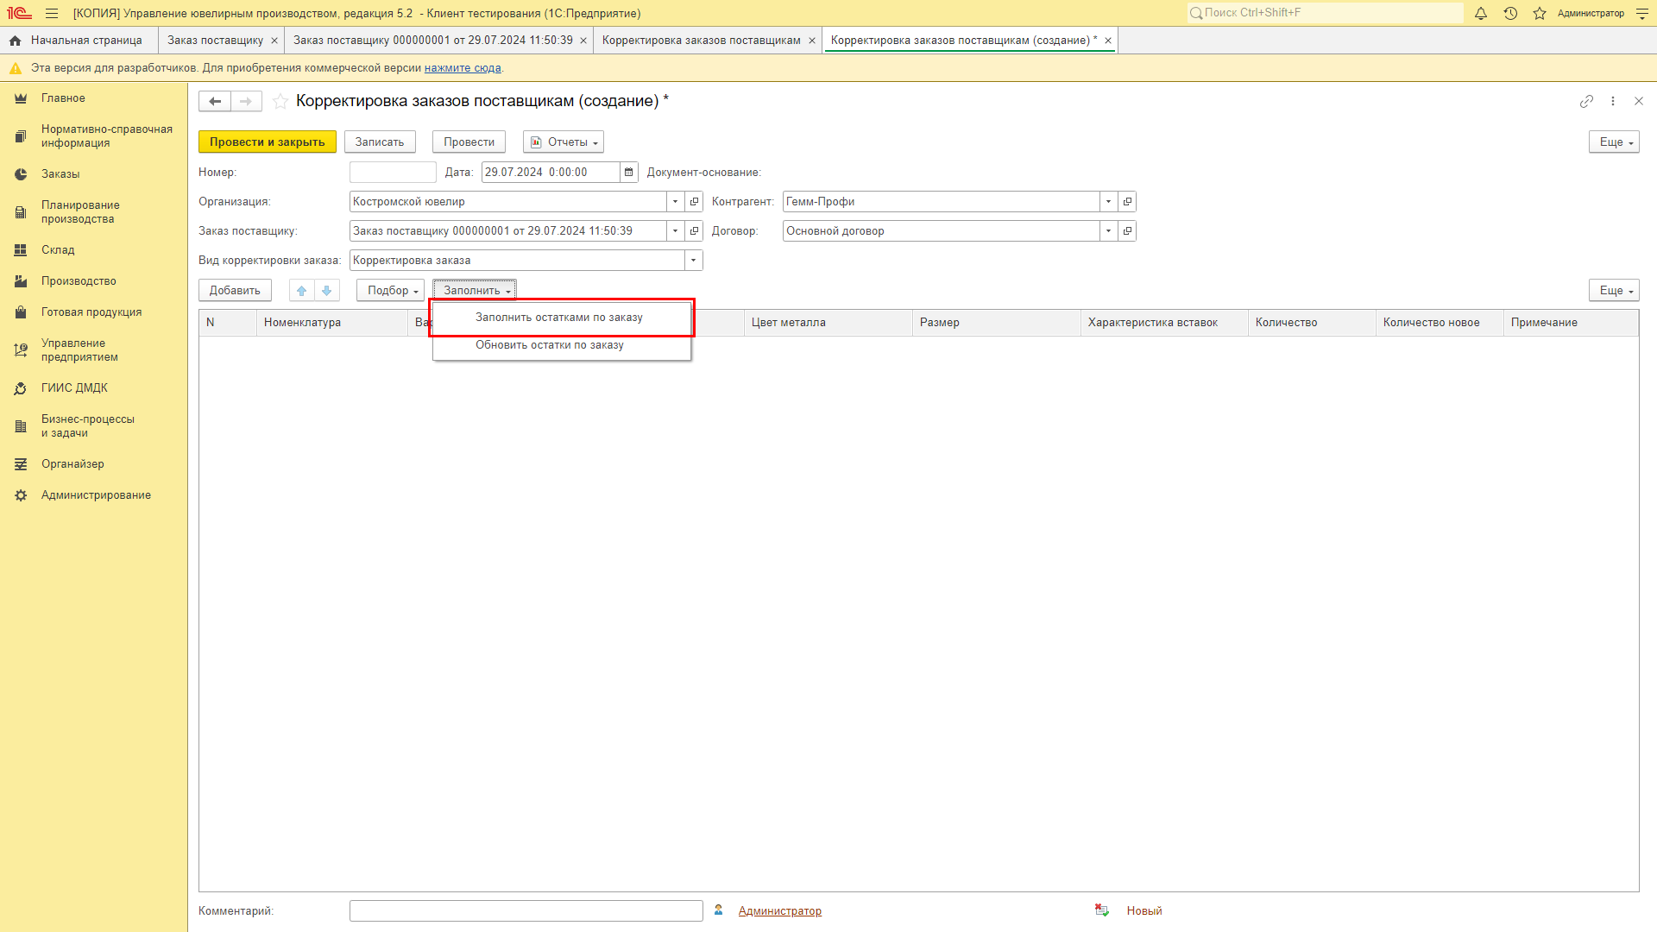This screenshot has width=1657, height=932.
Task: Navigate forward with right arrow button
Action: tap(246, 101)
